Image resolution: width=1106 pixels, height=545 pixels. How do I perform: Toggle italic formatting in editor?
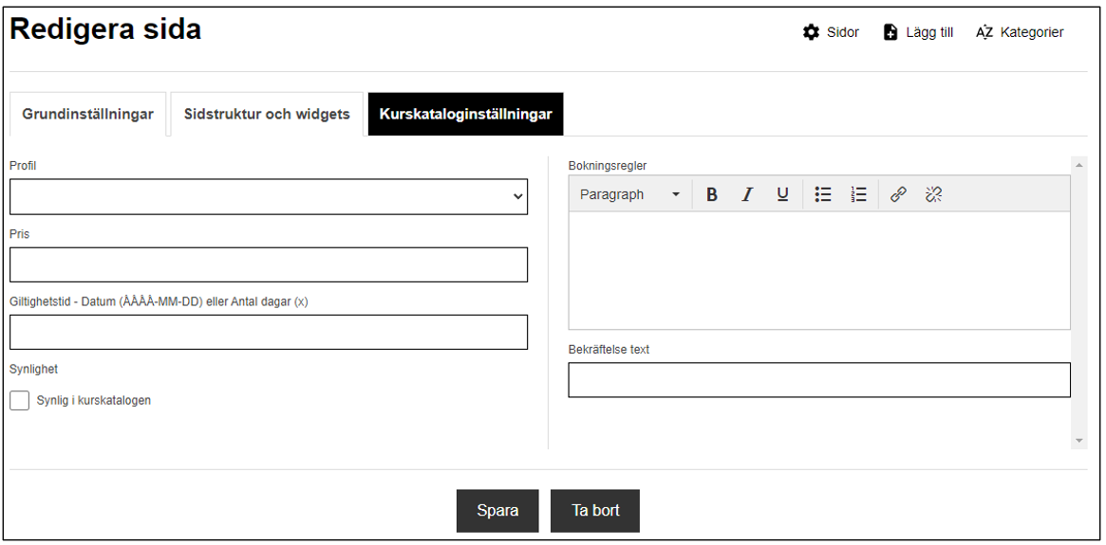tap(748, 194)
